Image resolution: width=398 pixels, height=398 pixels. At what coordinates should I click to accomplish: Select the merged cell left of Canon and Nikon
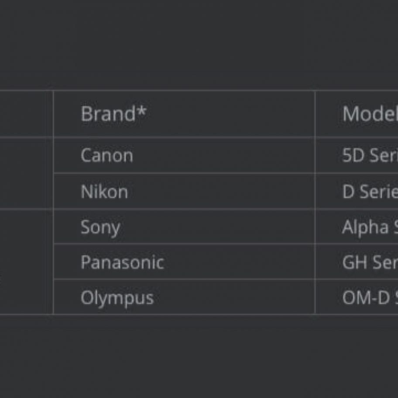pyautogui.click(x=26, y=173)
